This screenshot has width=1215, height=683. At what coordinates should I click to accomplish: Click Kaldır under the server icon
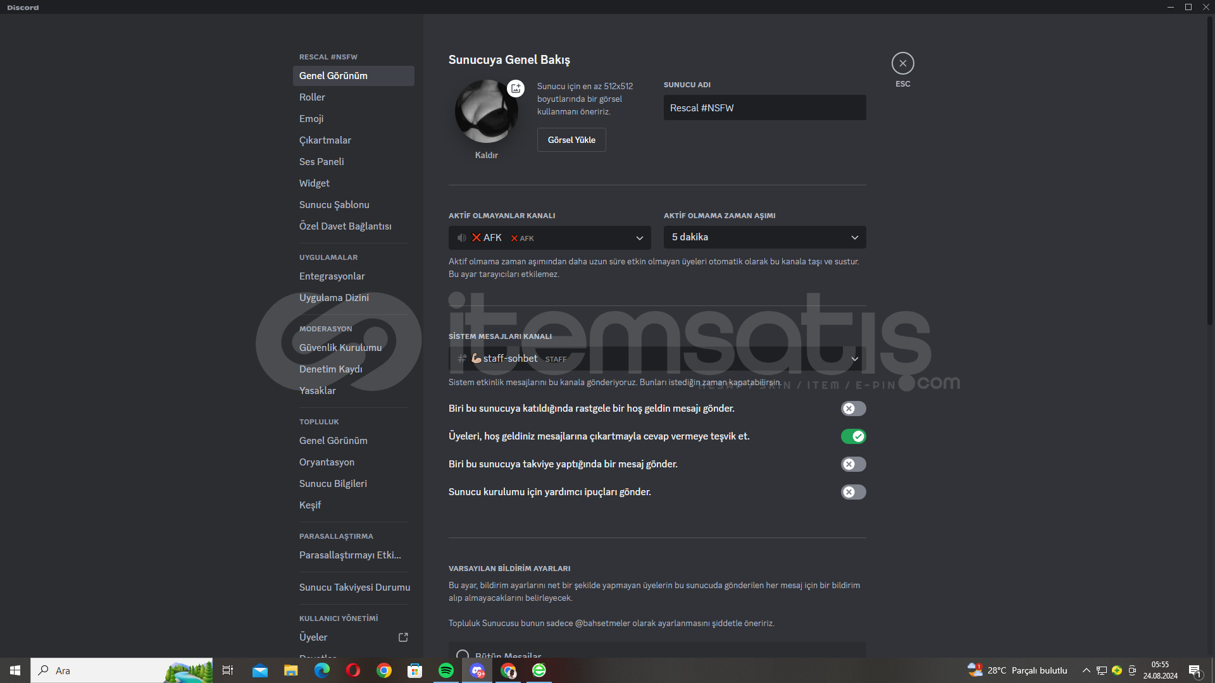(486, 155)
